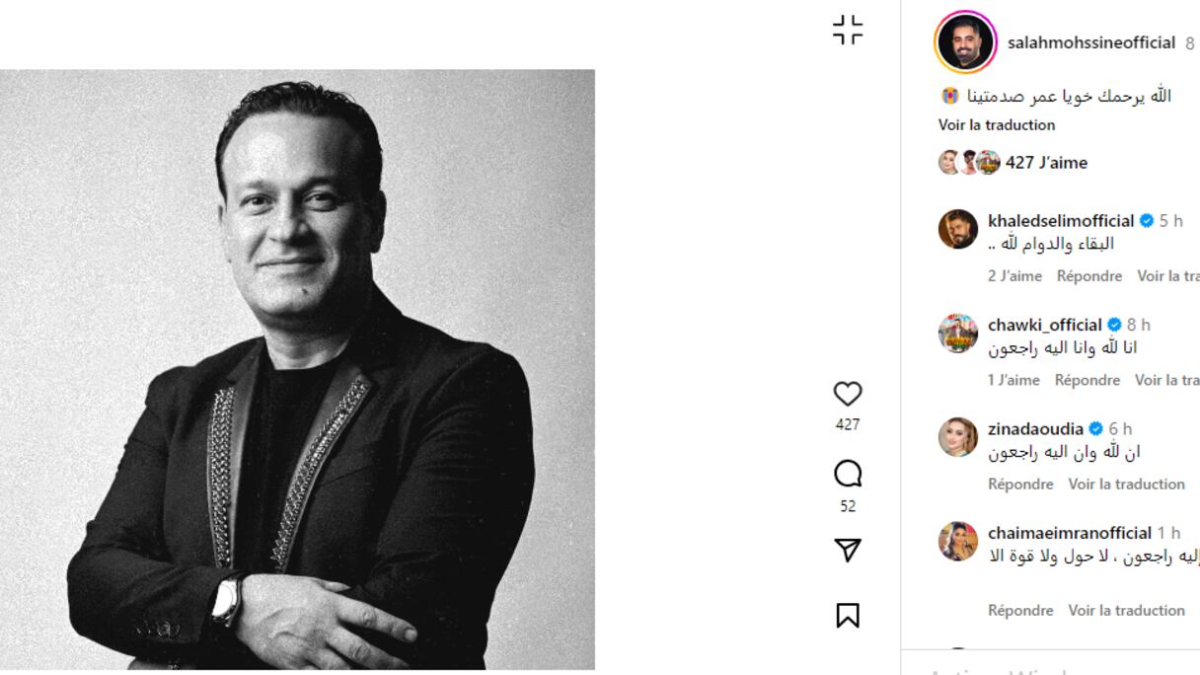The height and width of the screenshot is (675, 1200).
Task: Open zinadaoudia commenter avatar
Action: 957,437
